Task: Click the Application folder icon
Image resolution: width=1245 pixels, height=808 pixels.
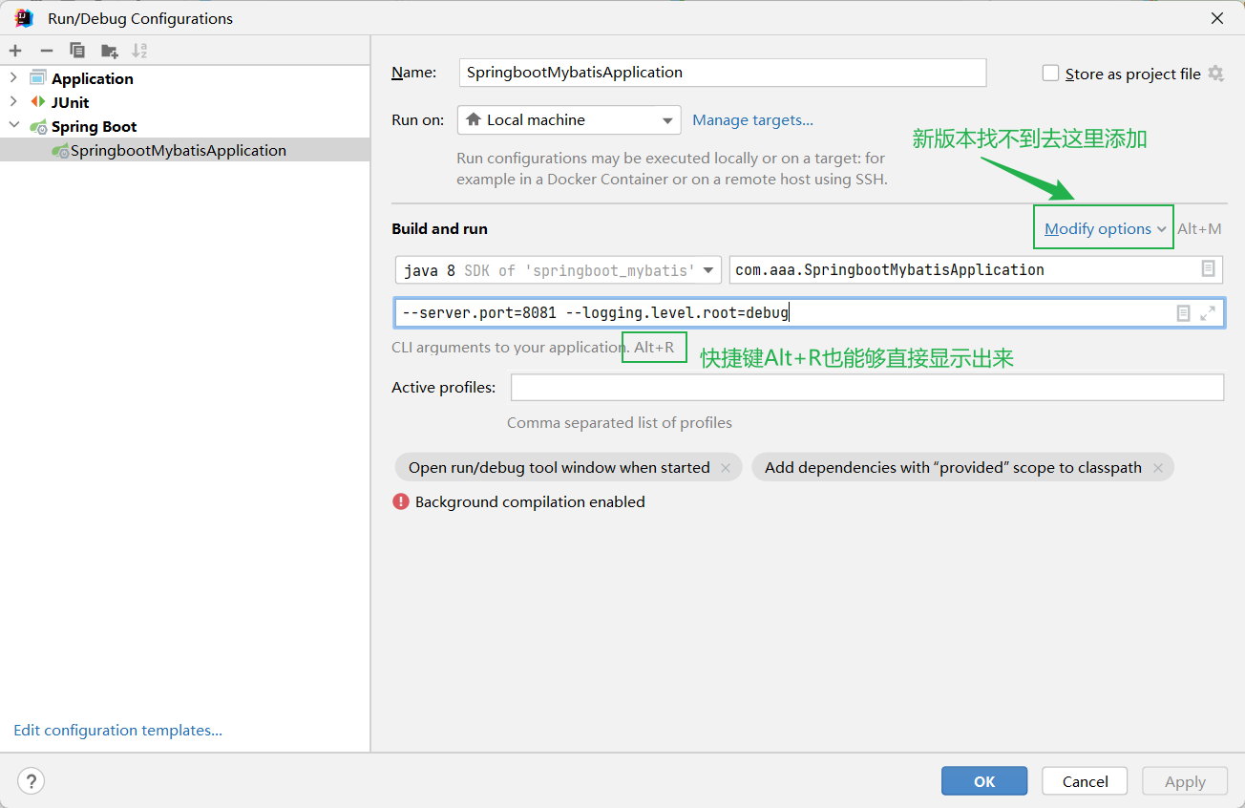Action: [38, 77]
